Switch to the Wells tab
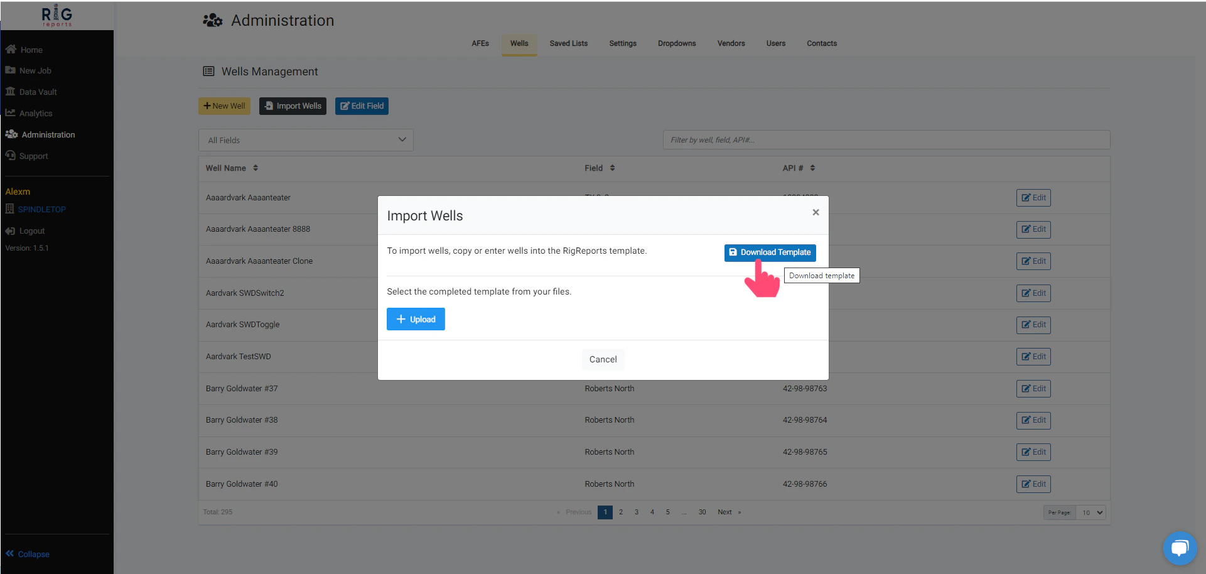The height and width of the screenshot is (574, 1206). click(519, 43)
